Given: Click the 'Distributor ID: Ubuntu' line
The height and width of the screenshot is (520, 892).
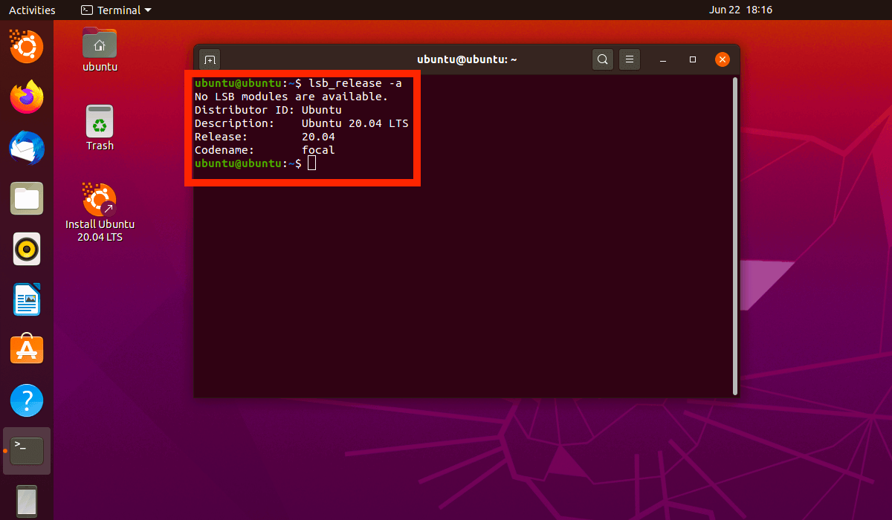Looking at the screenshot, I should click(268, 110).
